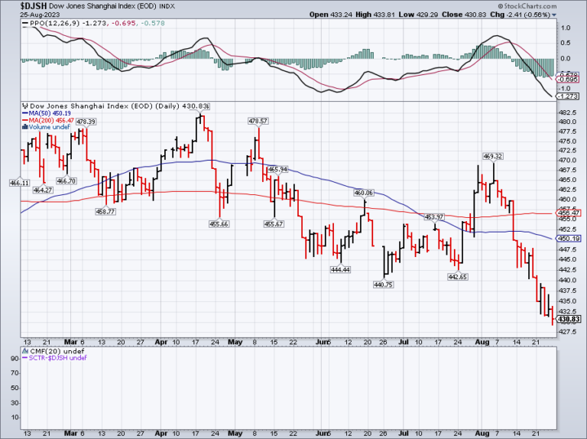Click the 442.65 low price annotation

coord(457,276)
